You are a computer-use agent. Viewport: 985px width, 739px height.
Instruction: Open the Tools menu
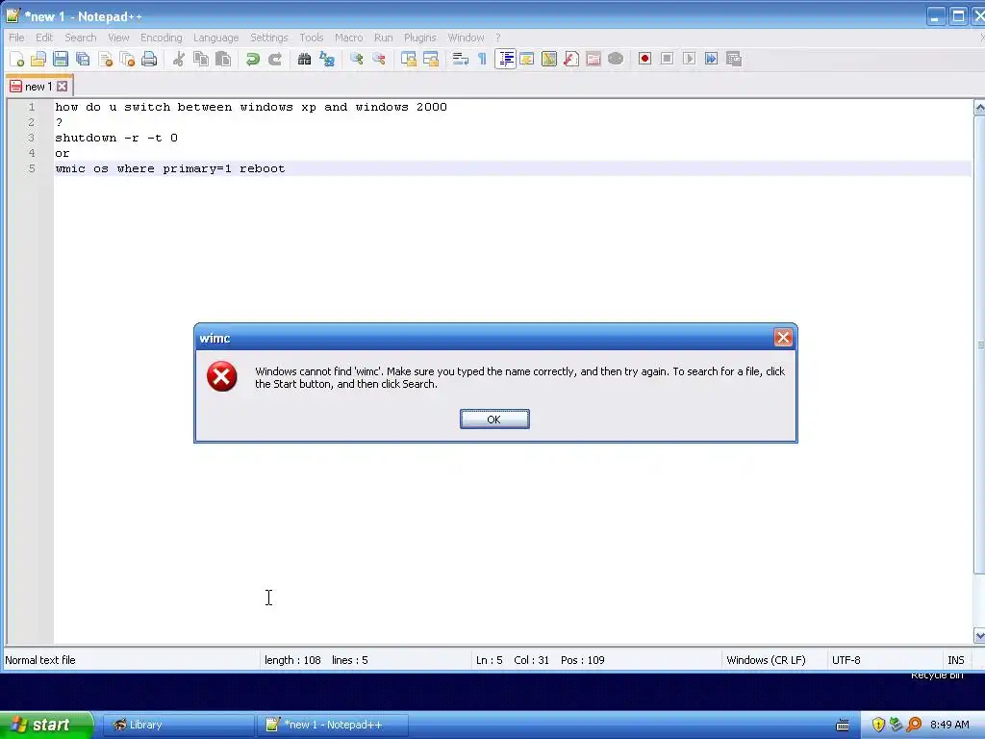click(311, 38)
